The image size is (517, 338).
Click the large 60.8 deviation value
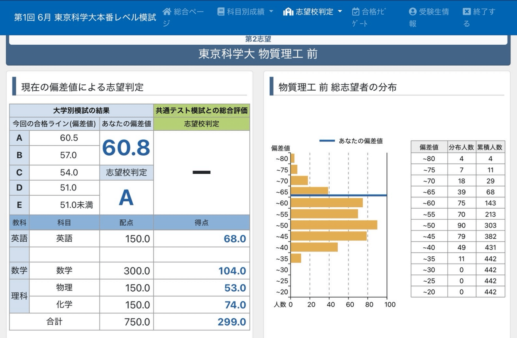126,147
